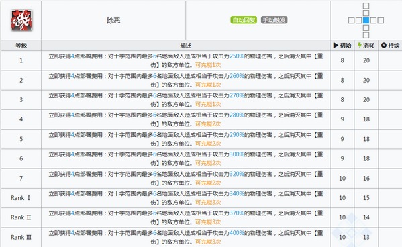
Task: Click initial value 10 in level 7 row
Action: [342, 179]
